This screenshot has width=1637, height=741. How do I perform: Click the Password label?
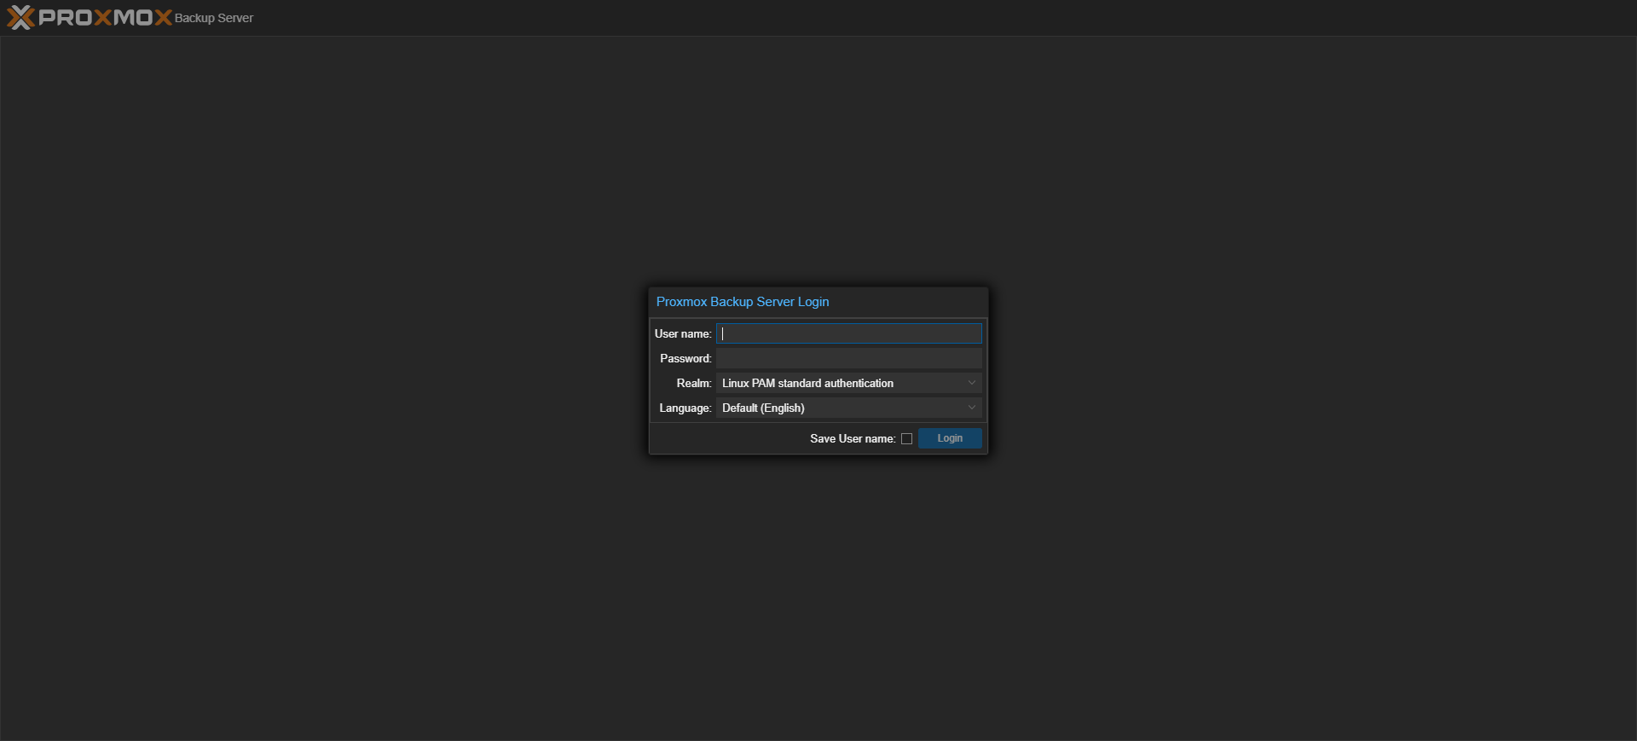(685, 358)
